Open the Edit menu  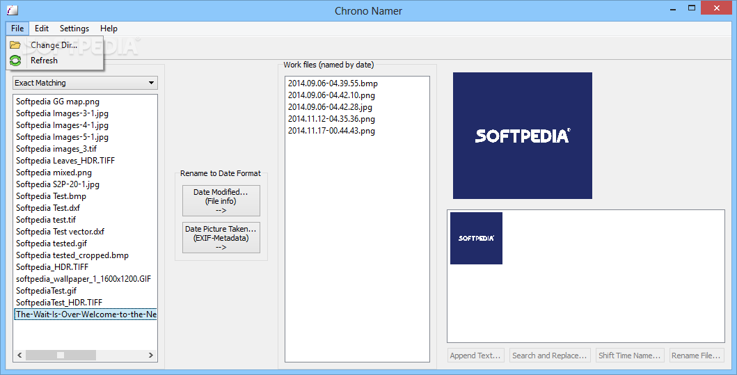41,29
